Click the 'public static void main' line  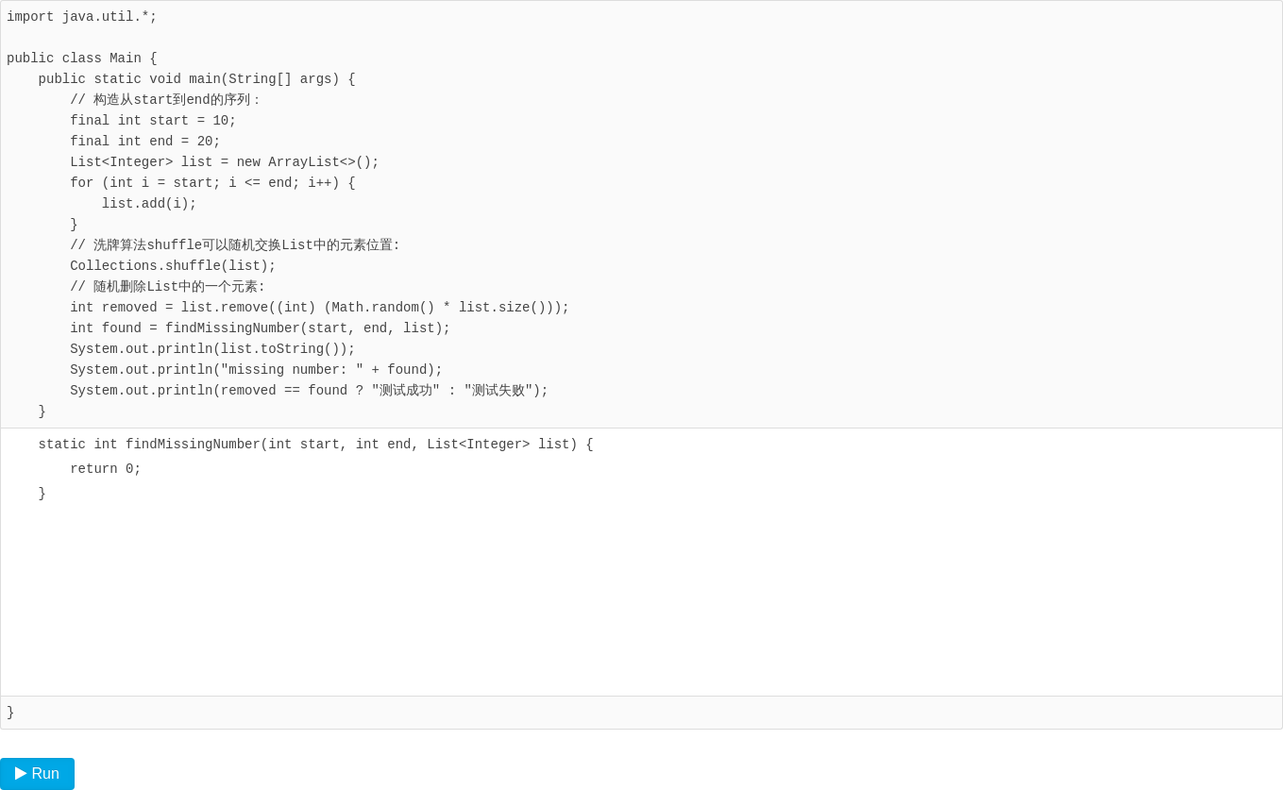(196, 79)
